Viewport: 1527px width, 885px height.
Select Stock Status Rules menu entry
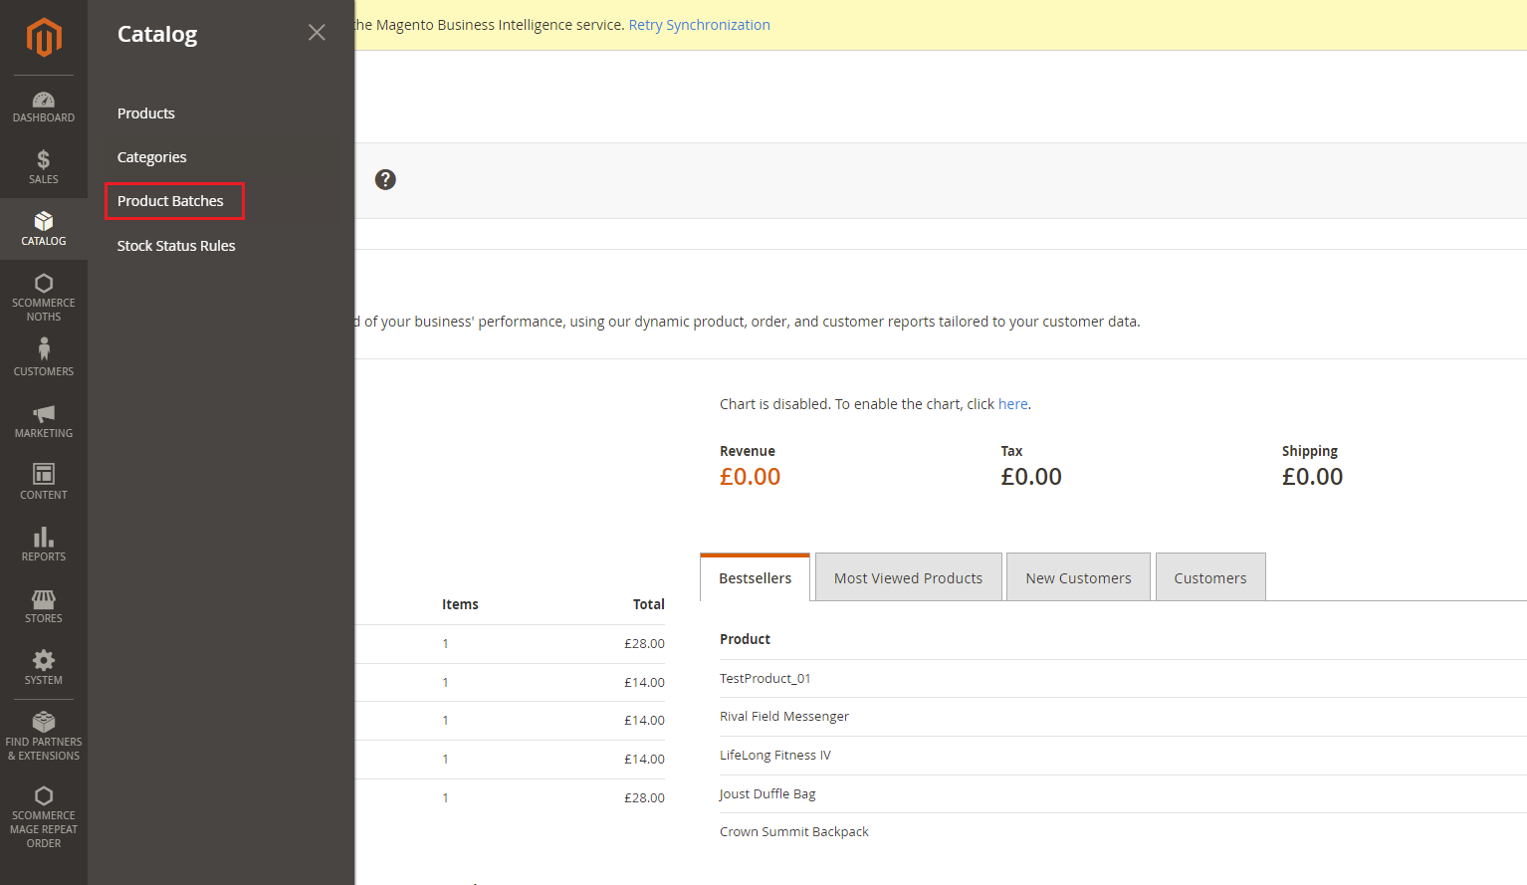click(x=175, y=245)
